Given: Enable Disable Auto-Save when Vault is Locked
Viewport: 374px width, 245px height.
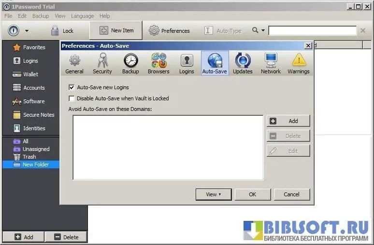Looking at the screenshot, I should [72, 98].
